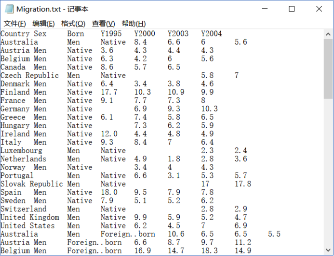The image size is (334, 256).
Task: Click the value 12.0 in Ireland row
Action: [x=109, y=134]
